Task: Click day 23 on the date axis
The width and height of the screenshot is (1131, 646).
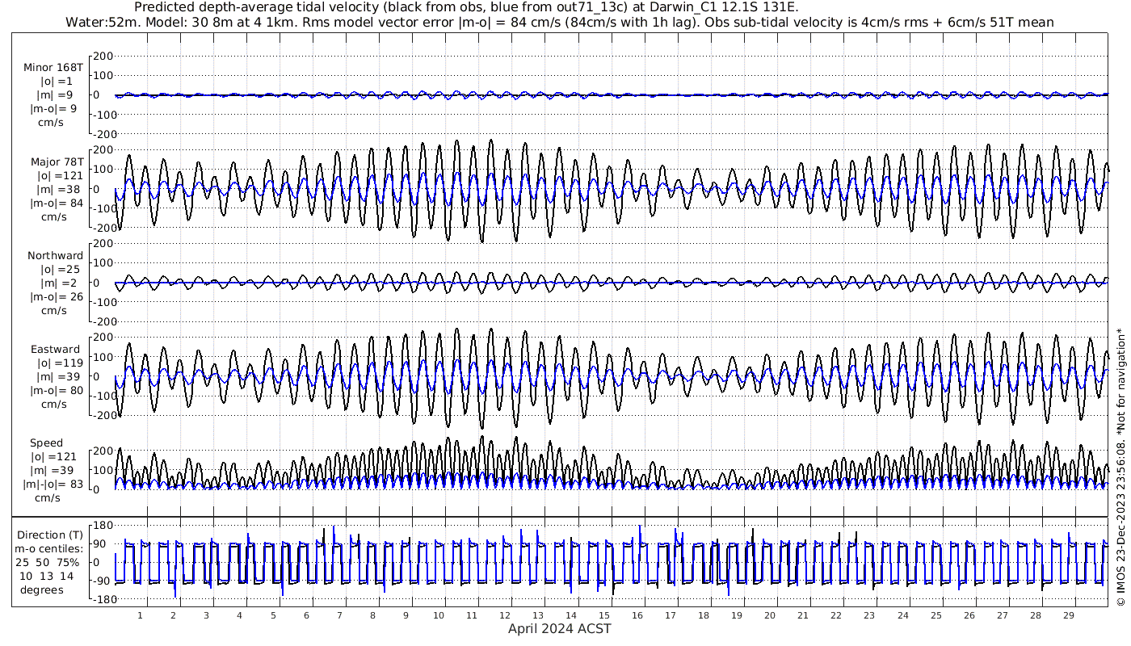Action: coord(869,615)
